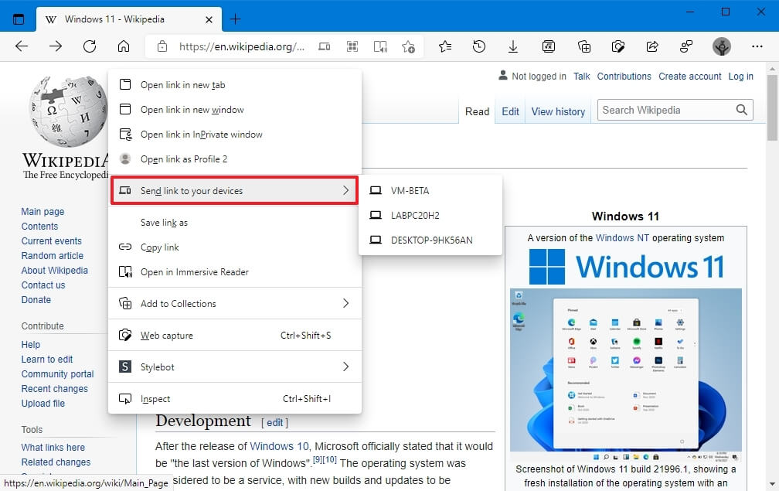Select Save link as

click(x=235, y=223)
